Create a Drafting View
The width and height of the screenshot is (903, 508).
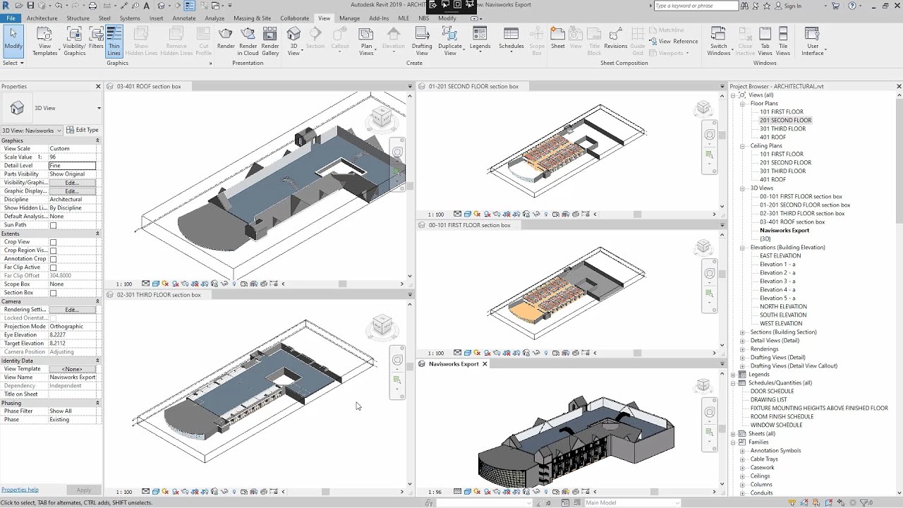pos(422,41)
